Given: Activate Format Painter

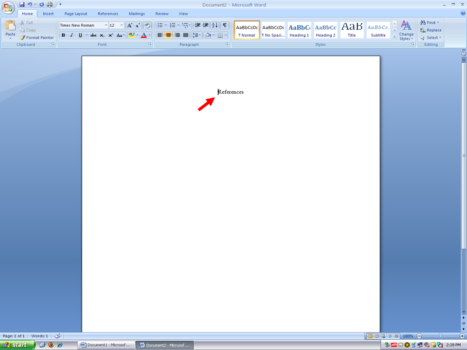Looking at the screenshot, I should 36,37.
